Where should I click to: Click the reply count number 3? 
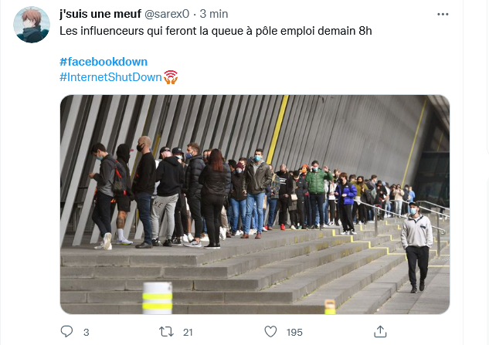[x=86, y=333]
